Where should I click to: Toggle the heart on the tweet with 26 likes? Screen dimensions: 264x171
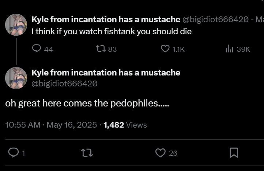[x=161, y=153]
